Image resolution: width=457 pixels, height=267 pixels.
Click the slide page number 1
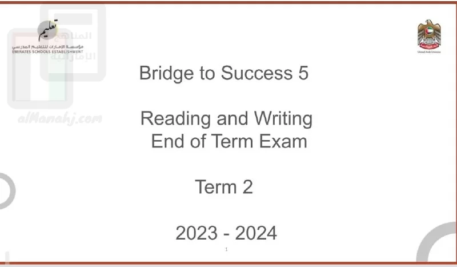point(226,249)
